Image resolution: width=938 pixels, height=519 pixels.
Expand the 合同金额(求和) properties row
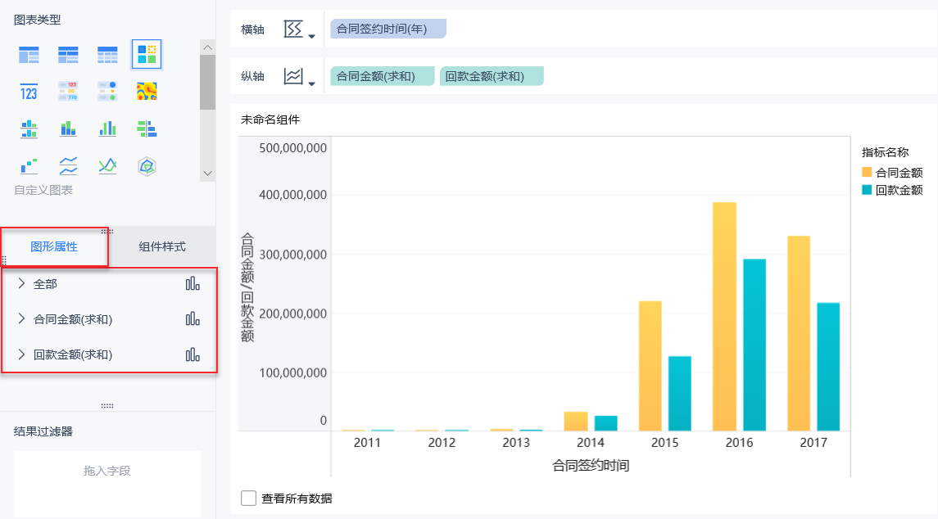22,319
